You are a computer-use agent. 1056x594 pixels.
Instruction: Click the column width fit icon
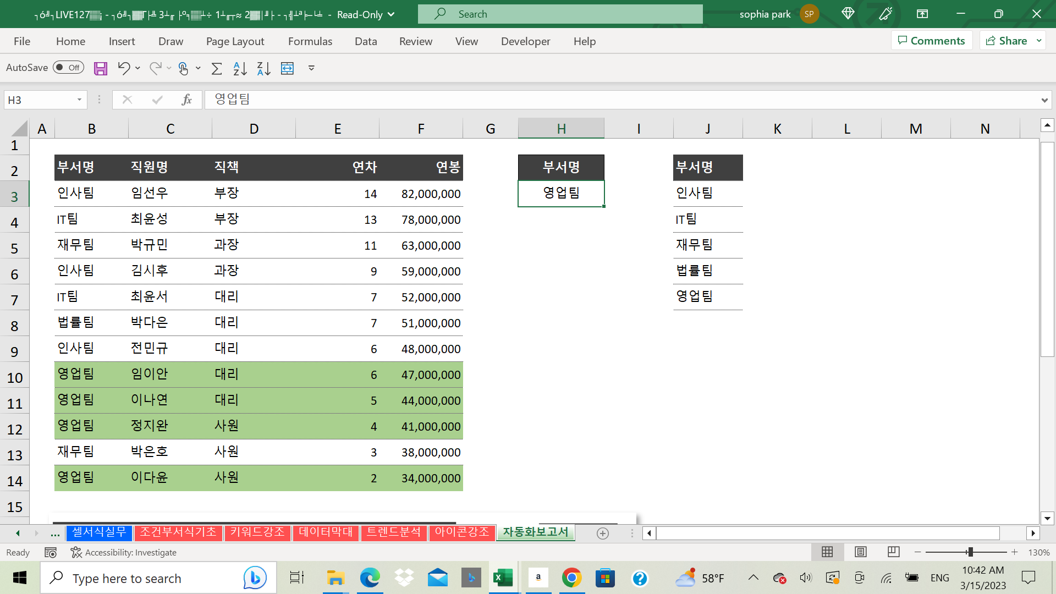(x=287, y=68)
